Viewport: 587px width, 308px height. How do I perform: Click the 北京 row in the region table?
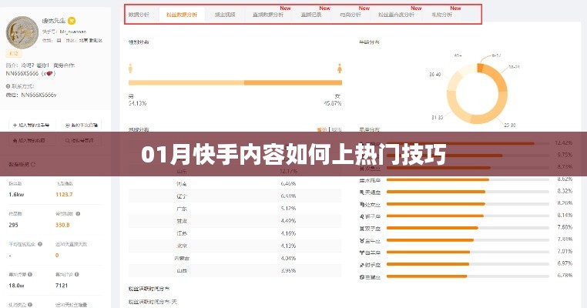tap(235, 246)
